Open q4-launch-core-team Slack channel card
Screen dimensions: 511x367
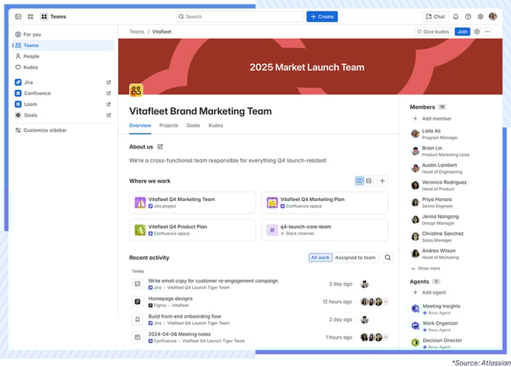325,230
